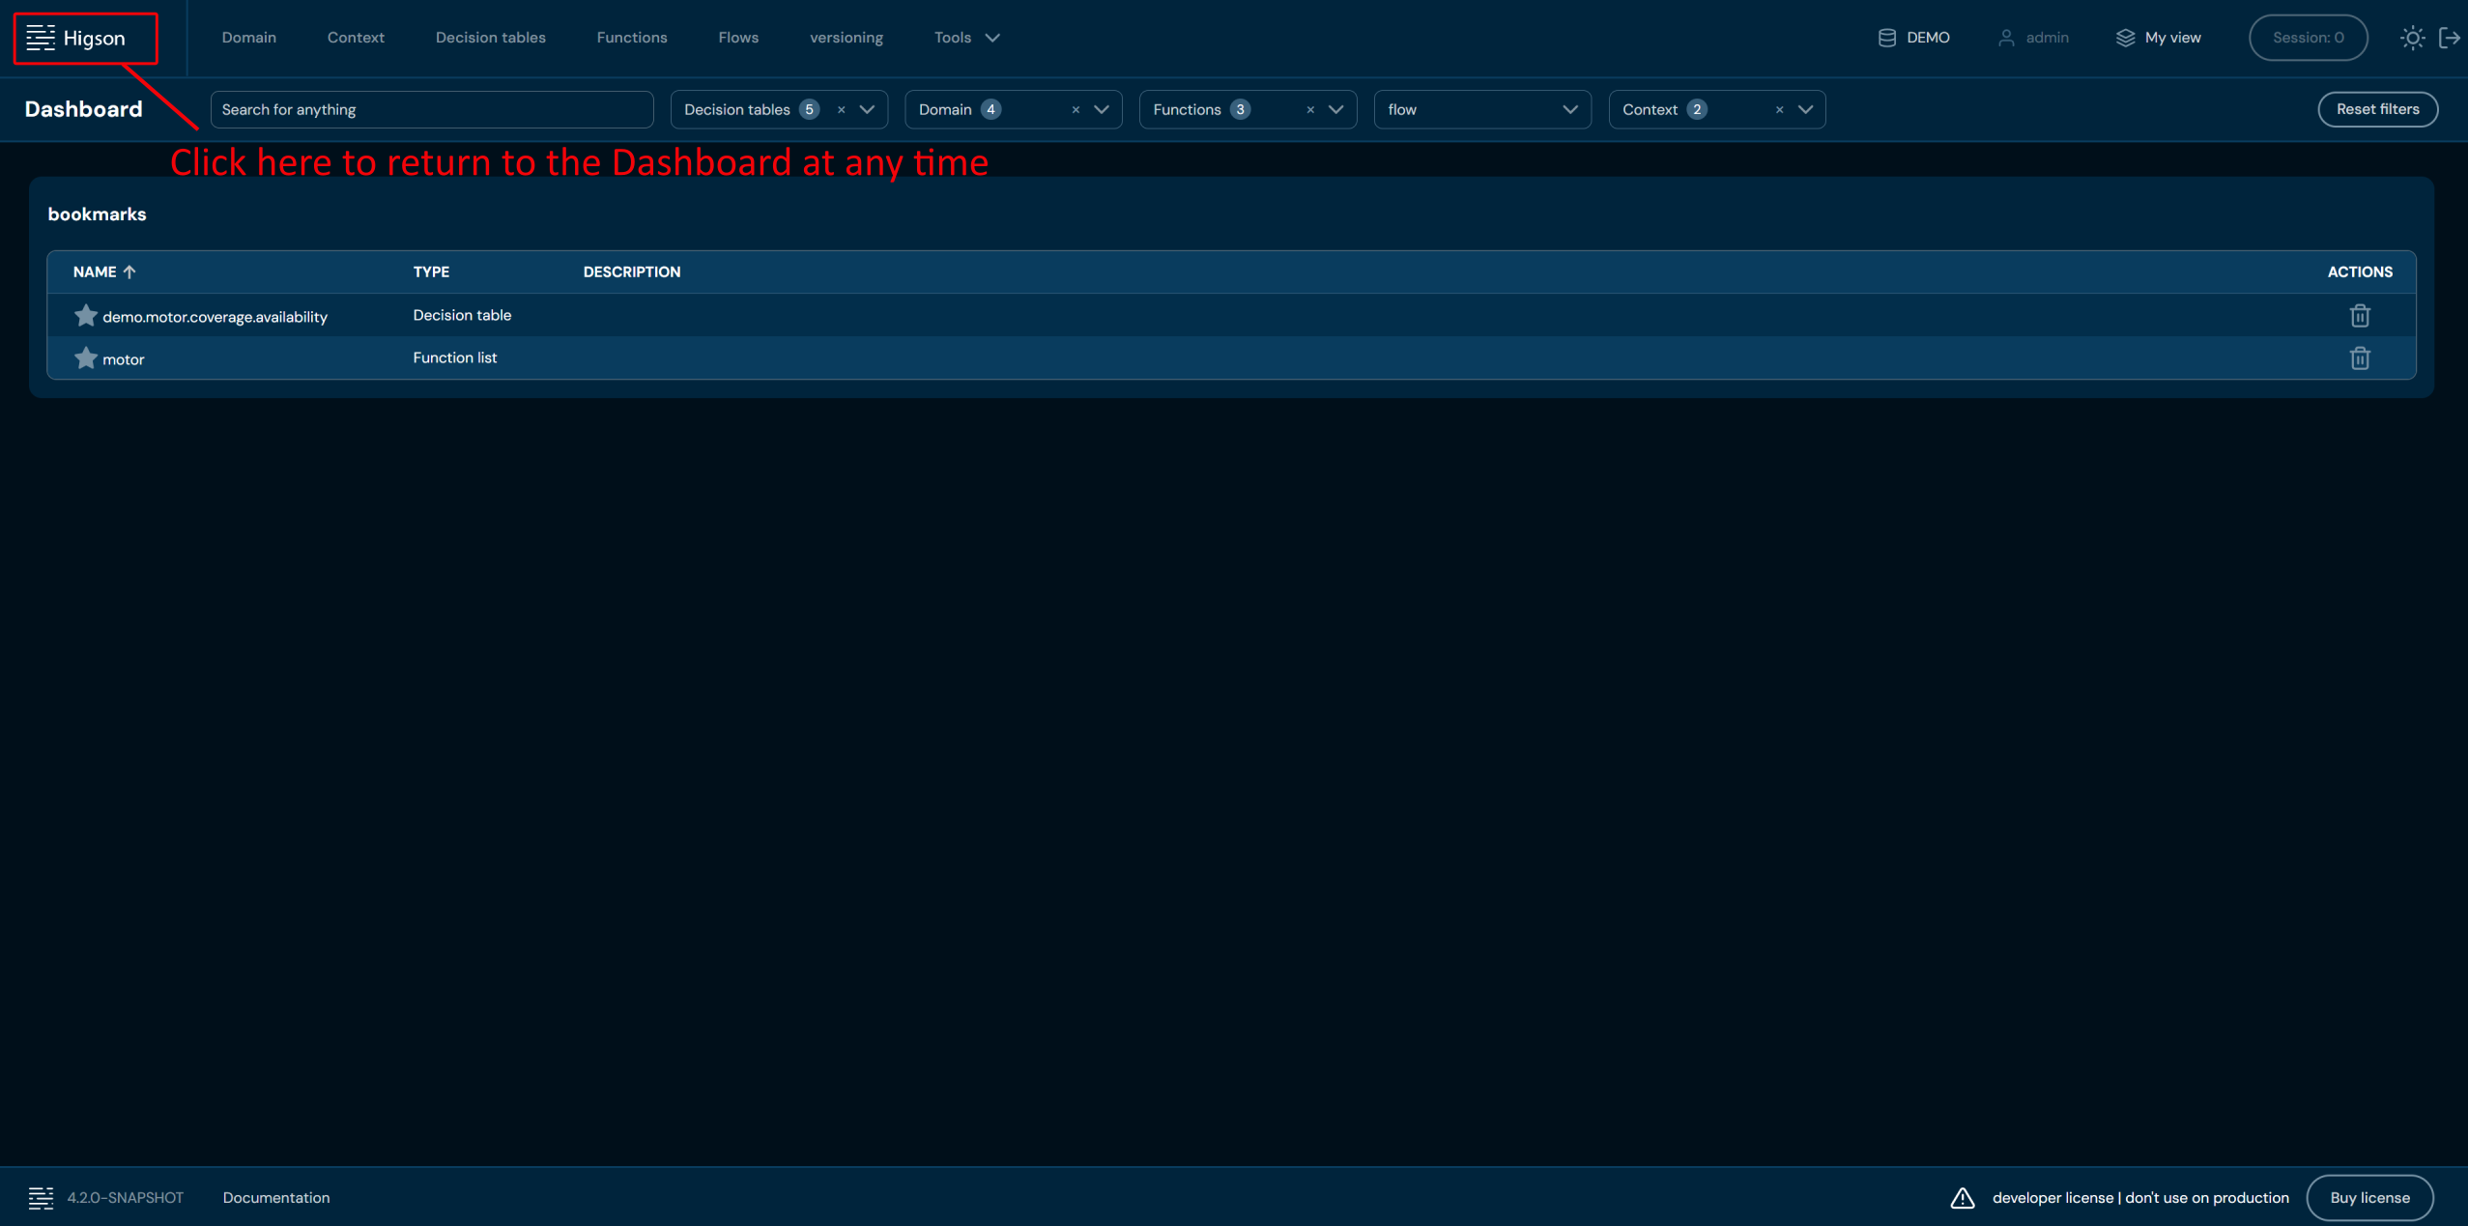Image resolution: width=2468 pixels, height=1226 pixels.
Task: Click the Search for anything field
Action: coord(431,110)
